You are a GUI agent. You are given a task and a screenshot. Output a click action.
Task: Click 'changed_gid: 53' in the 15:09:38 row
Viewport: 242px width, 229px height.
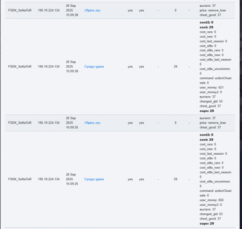[211, 102]
